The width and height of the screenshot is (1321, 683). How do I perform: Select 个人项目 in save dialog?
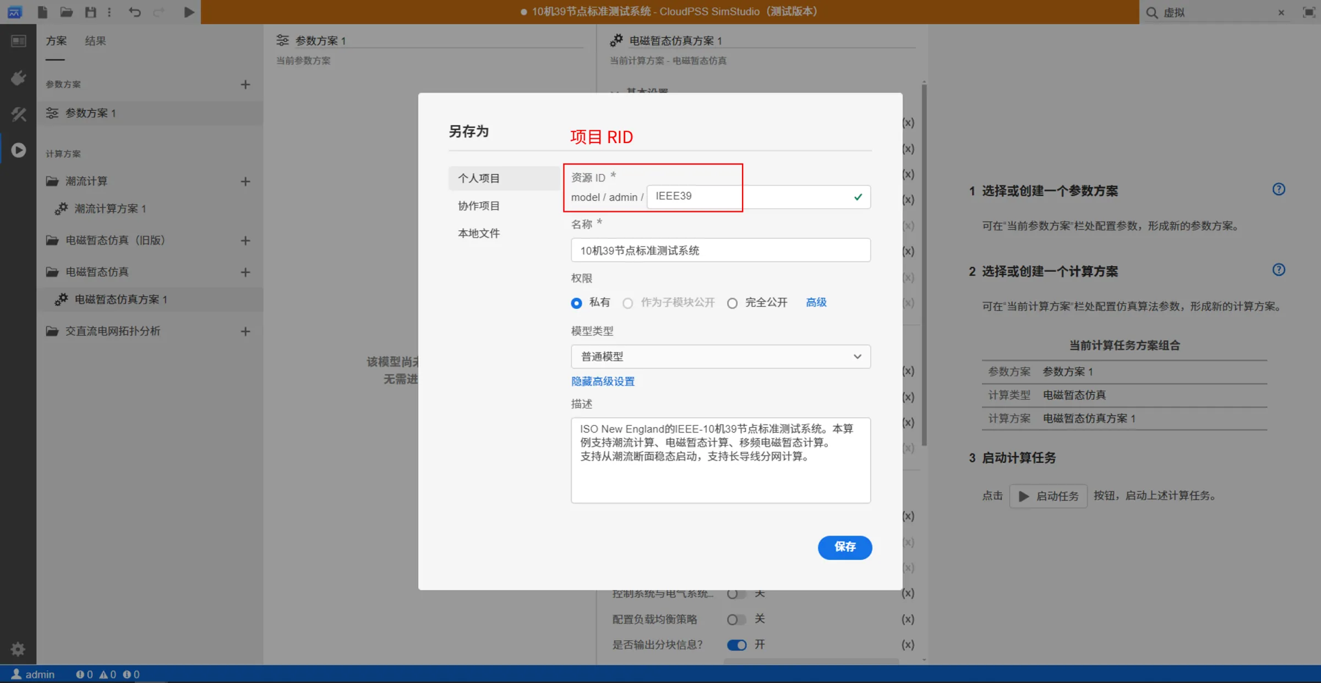[504, 178]
